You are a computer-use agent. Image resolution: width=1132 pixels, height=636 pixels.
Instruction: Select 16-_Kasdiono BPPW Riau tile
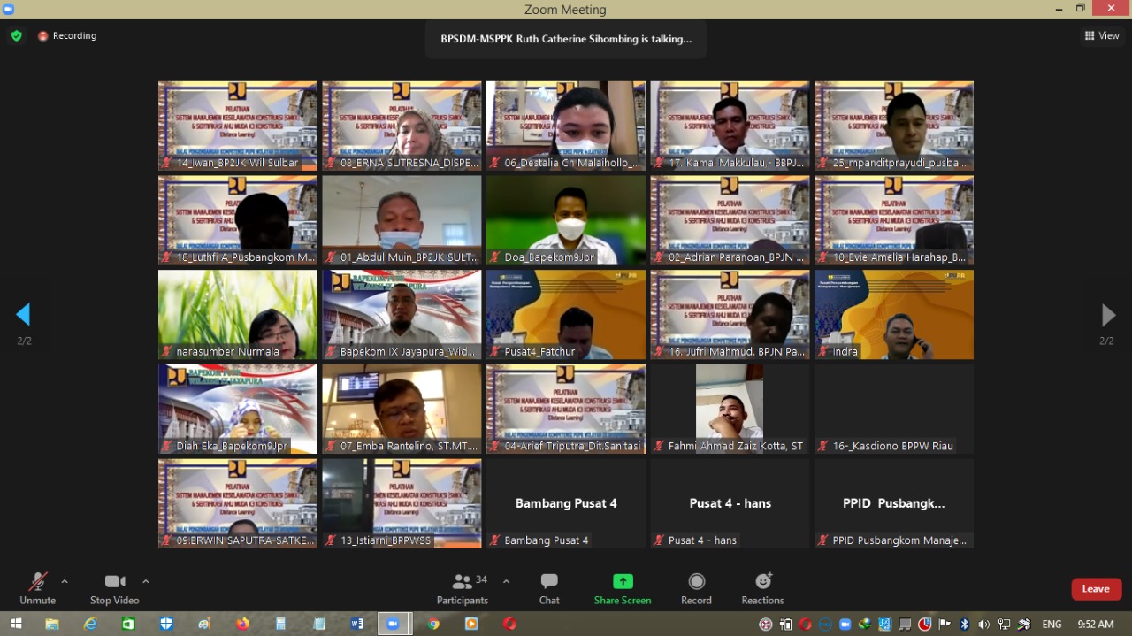click(x=894, y=409)
